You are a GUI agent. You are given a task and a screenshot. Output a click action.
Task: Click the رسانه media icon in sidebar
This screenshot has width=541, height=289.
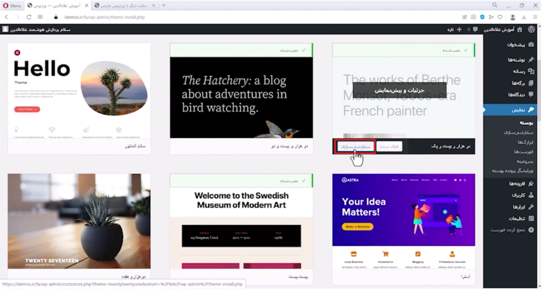(x=531, y=71)
